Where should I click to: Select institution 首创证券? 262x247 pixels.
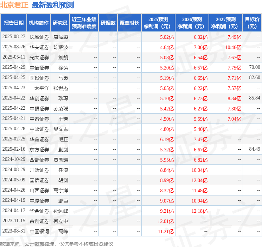(39, 221)
